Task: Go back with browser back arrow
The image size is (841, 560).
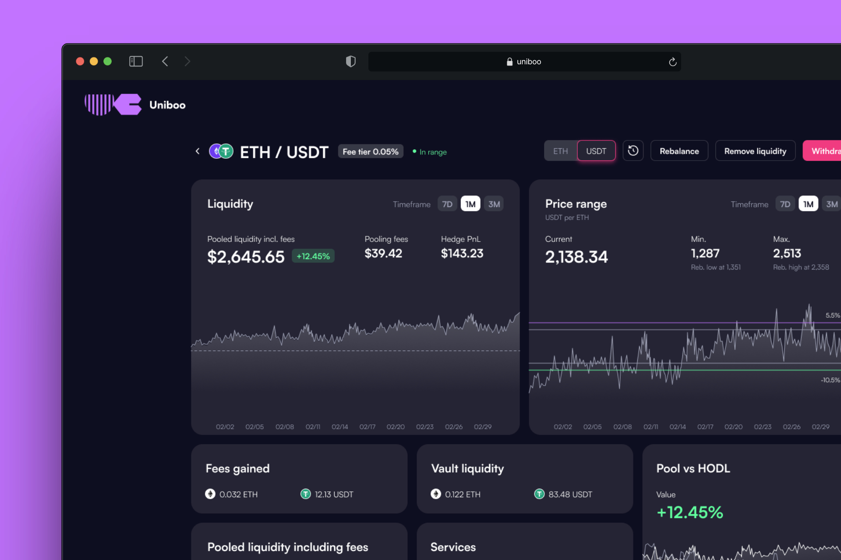Action: coord(165,61)
